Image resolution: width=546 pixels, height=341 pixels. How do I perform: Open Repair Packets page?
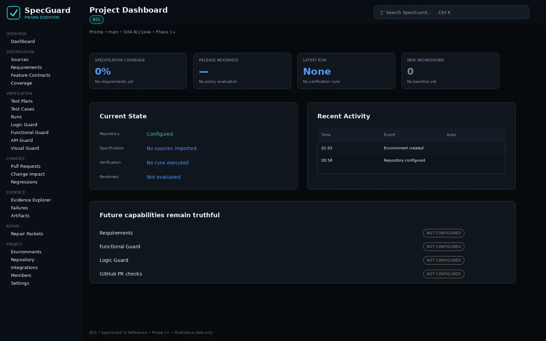coord(27,234)
